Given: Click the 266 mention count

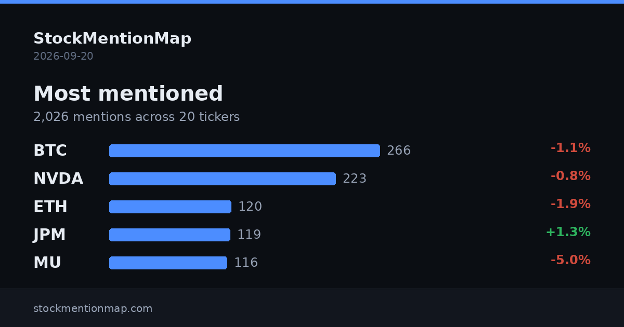Looking at the screenshot, I should click(399, 151).
